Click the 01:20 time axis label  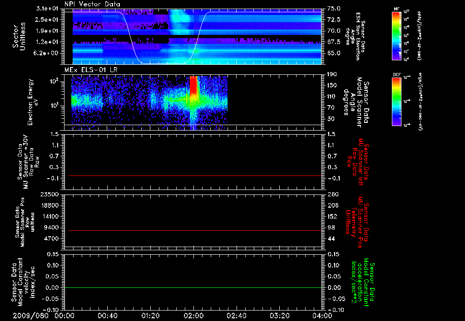pyautogui.click(x=150, y=316)
